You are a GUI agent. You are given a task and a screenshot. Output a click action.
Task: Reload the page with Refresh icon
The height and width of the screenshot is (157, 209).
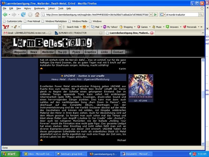(23, 15)
